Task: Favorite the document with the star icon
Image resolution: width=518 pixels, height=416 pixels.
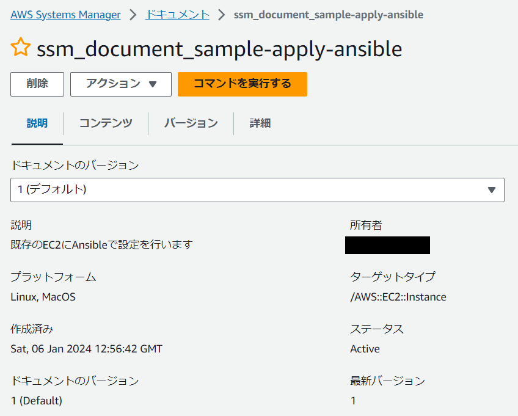Action: coord(21,46)
